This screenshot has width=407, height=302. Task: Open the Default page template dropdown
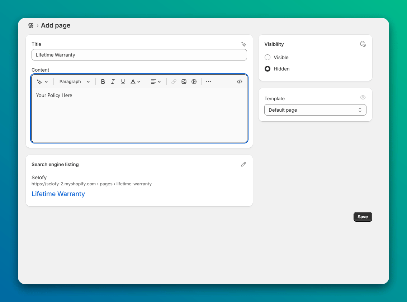(315, 110)
